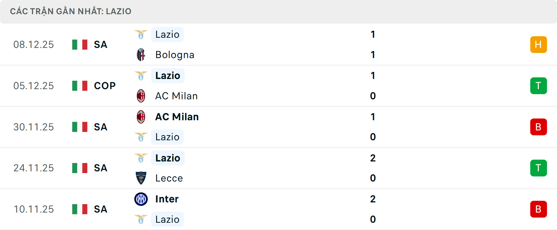Click the Bologna club crest

click(141, 55)
